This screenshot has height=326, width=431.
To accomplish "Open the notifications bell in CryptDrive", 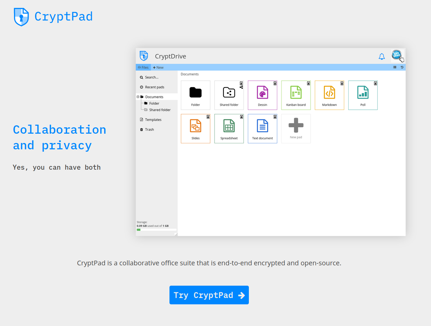I will point(382,56).
